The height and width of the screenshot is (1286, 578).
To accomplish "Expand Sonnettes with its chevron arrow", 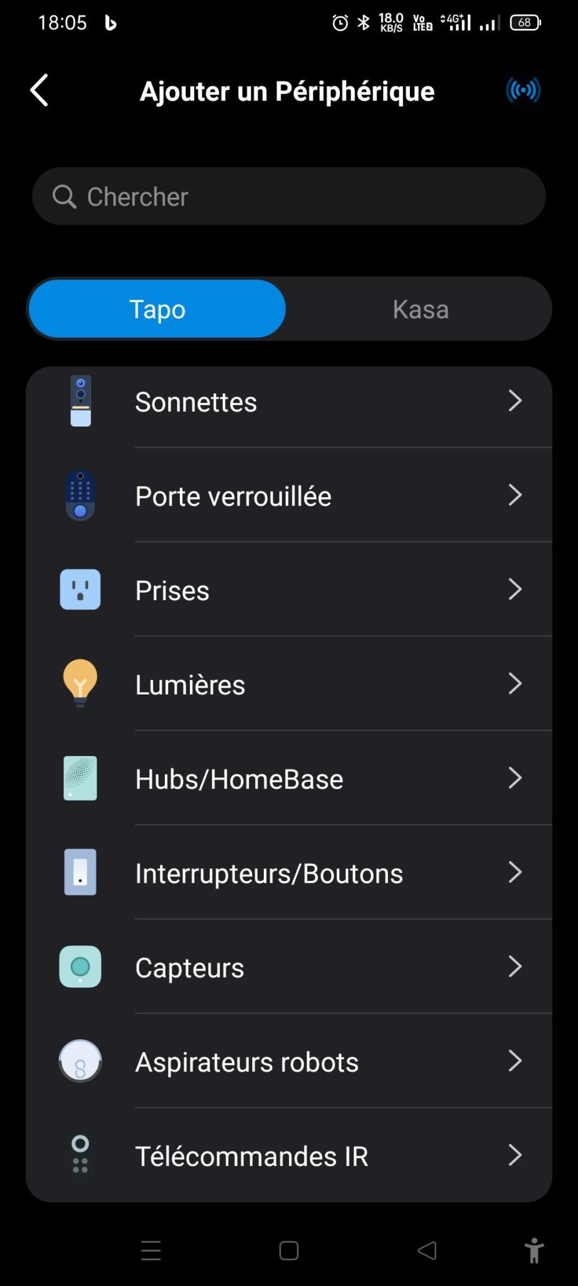I will point(515,401).
